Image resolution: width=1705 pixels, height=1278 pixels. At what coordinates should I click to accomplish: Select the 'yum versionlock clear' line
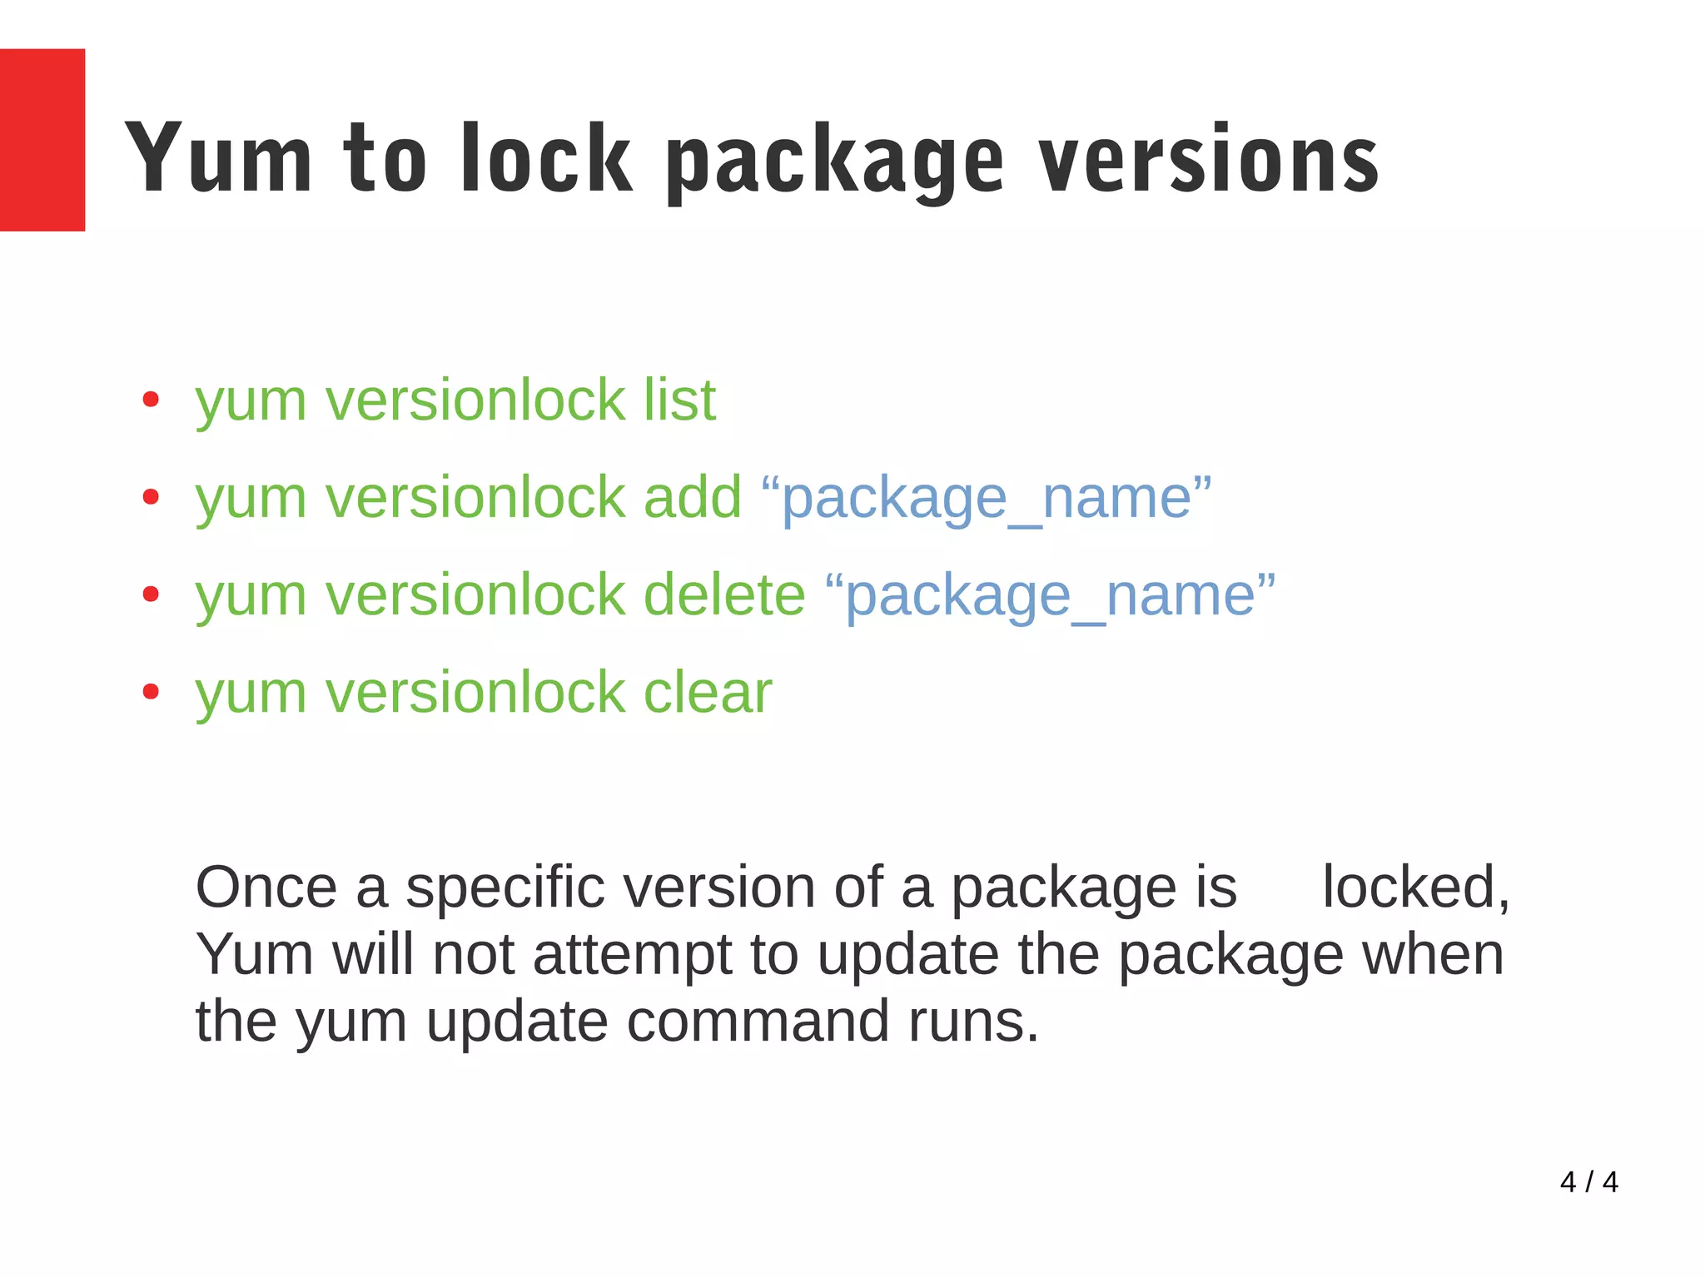tap(484, 694)
